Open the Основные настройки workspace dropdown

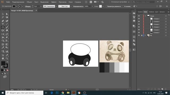pos(120,2)
